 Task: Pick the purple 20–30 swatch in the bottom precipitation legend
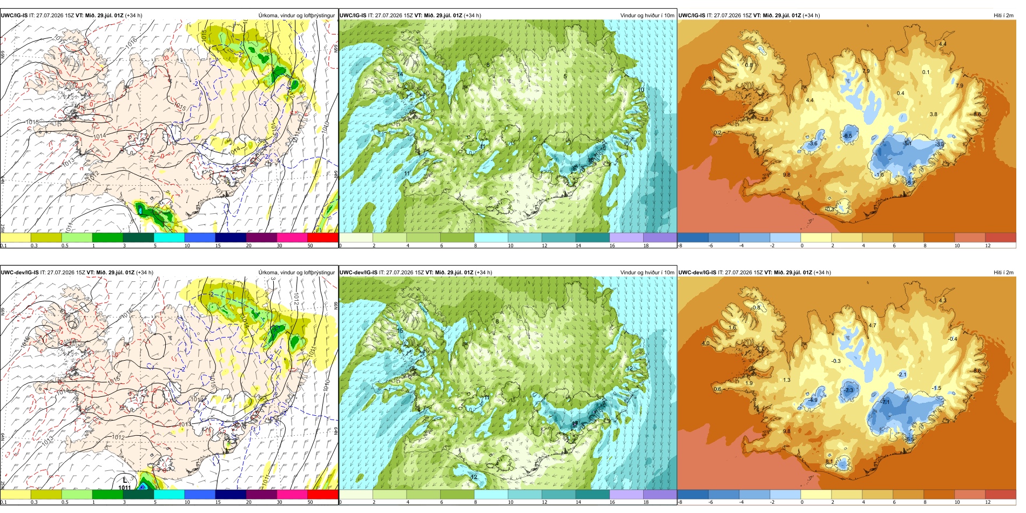tap(261, 494)
